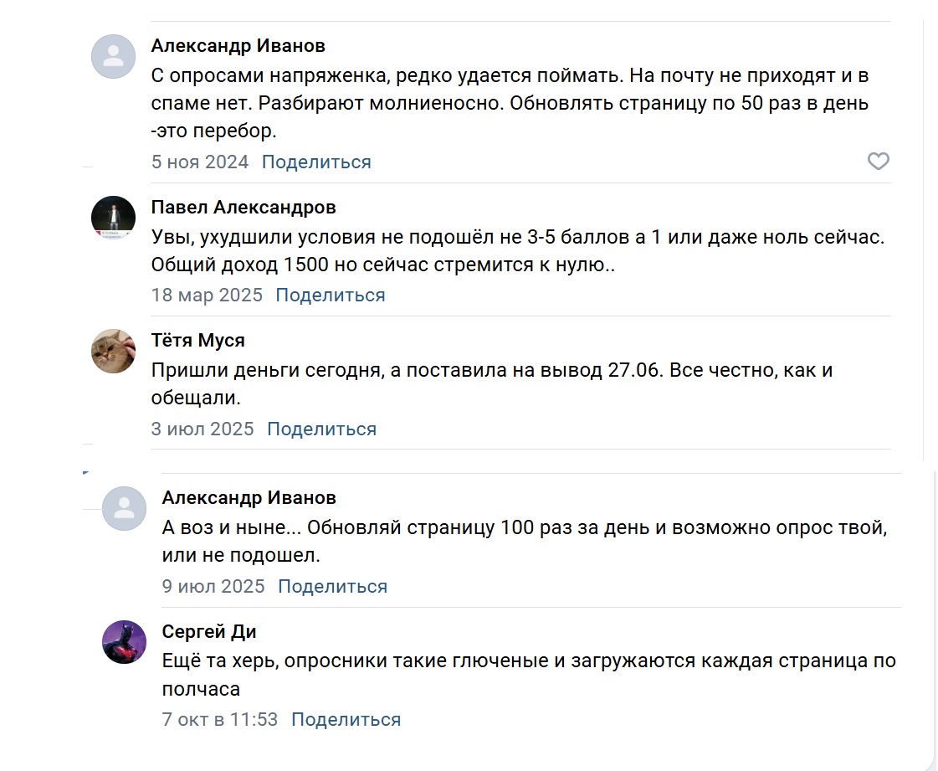The width and height of the screenshot is (938, 771).
Task: Click Поделиться under Павел Александров's comment
Action: [330, 295]
